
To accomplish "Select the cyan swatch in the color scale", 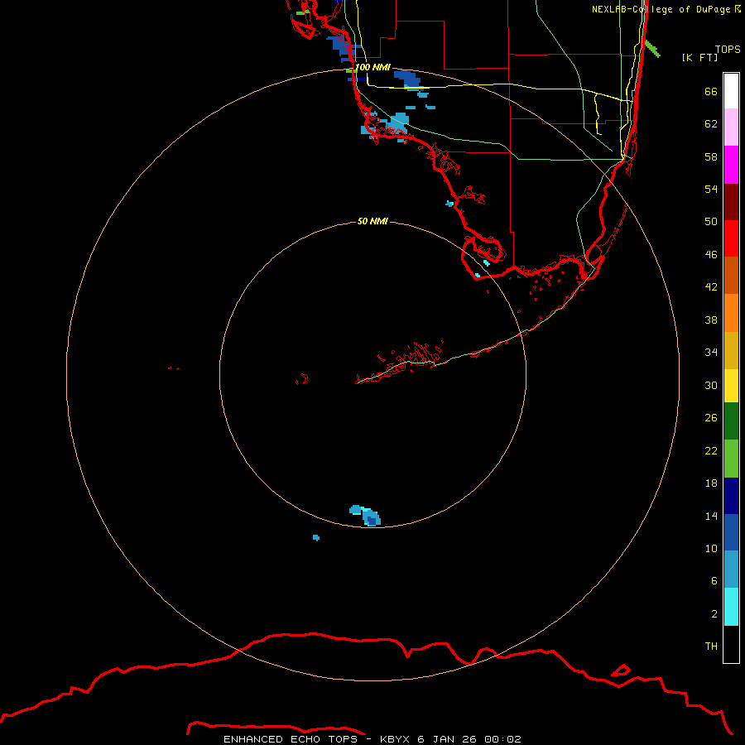I will click(731, 606).
